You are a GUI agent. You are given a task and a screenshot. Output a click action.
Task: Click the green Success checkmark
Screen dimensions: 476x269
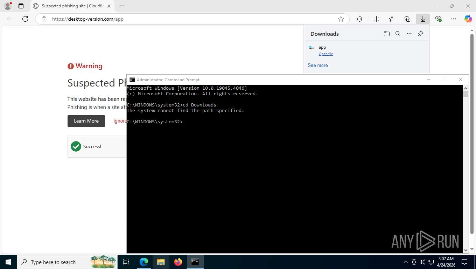point(76,146)
